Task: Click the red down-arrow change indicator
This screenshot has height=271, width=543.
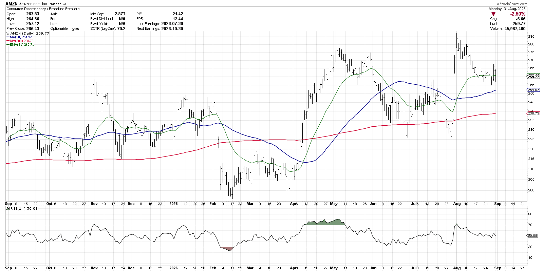Action: tap(493, 14)
